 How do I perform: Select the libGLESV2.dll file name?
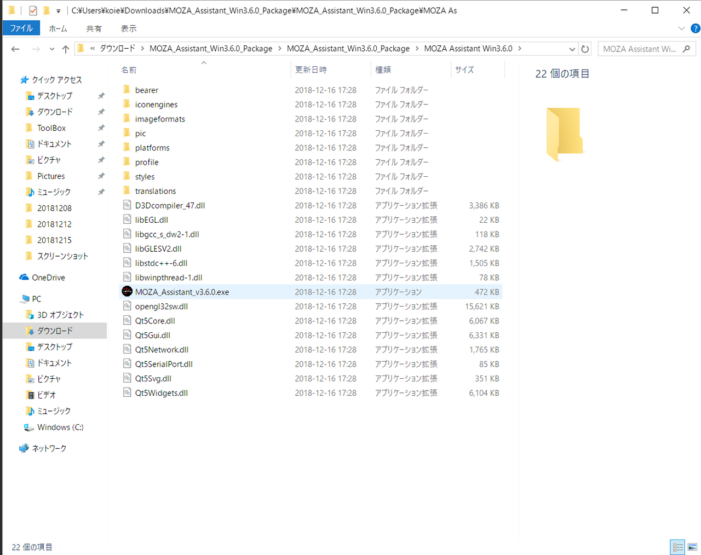tap(158, 248)
